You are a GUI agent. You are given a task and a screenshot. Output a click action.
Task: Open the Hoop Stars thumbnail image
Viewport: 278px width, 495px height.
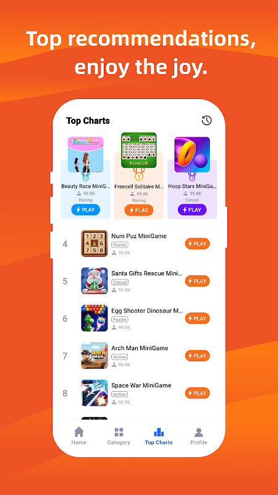192,154
